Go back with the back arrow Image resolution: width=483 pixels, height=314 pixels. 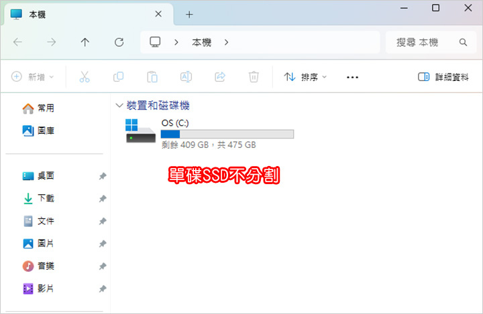[17, 42]
